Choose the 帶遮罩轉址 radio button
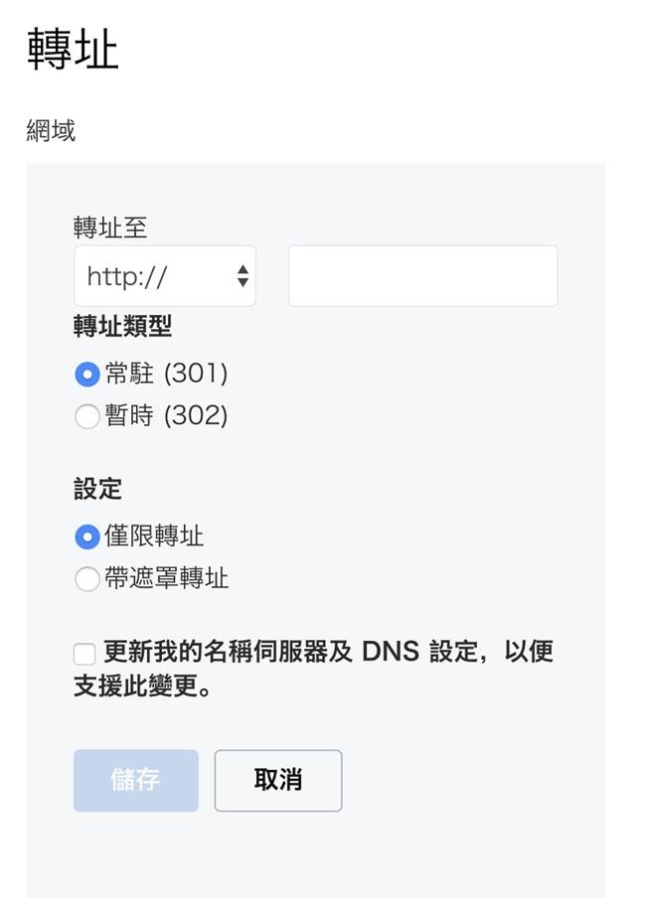 point(87,579)
